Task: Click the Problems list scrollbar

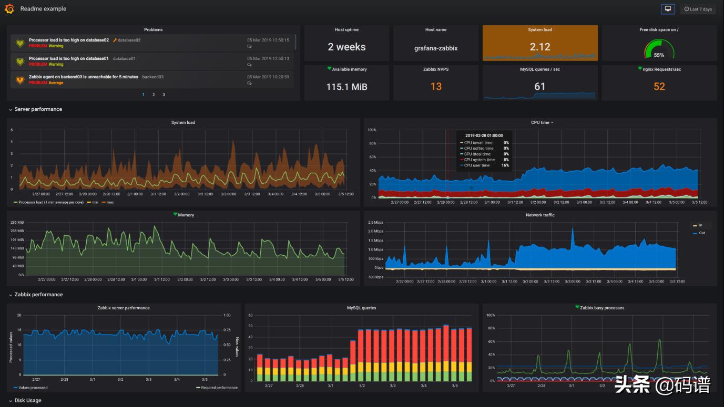Action: 295,42
